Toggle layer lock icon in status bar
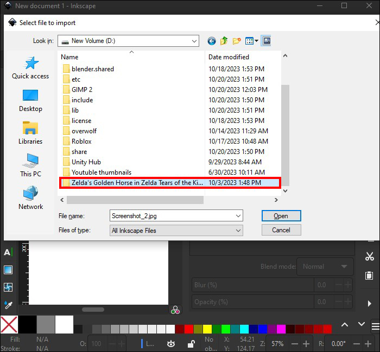Viewport: 380px width, 352px height. [x=191, y=343]
